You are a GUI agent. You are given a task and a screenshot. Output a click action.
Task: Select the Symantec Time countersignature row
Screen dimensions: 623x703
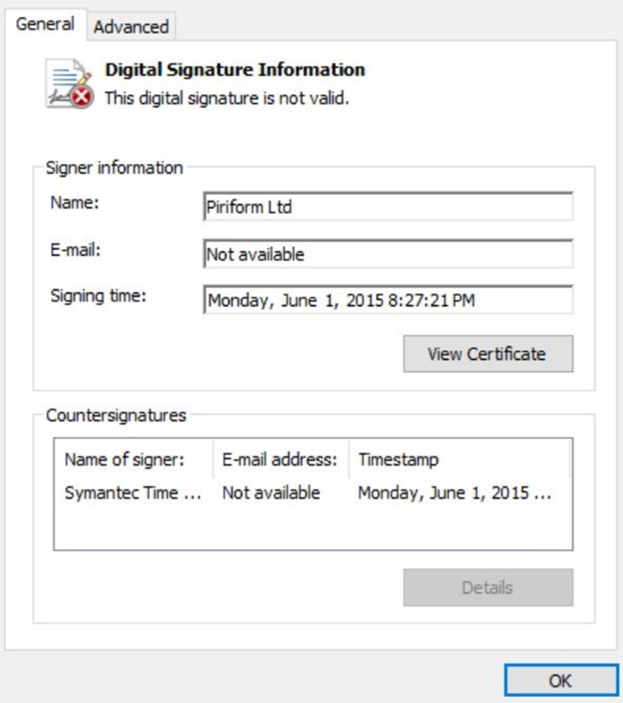click(x=313, y=493)
